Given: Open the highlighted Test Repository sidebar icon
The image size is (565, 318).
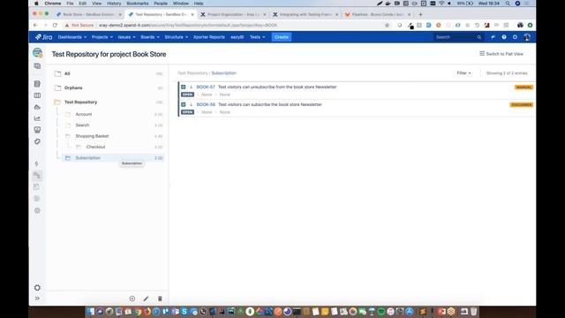Looking at the screenshot, I should (37, 176).
